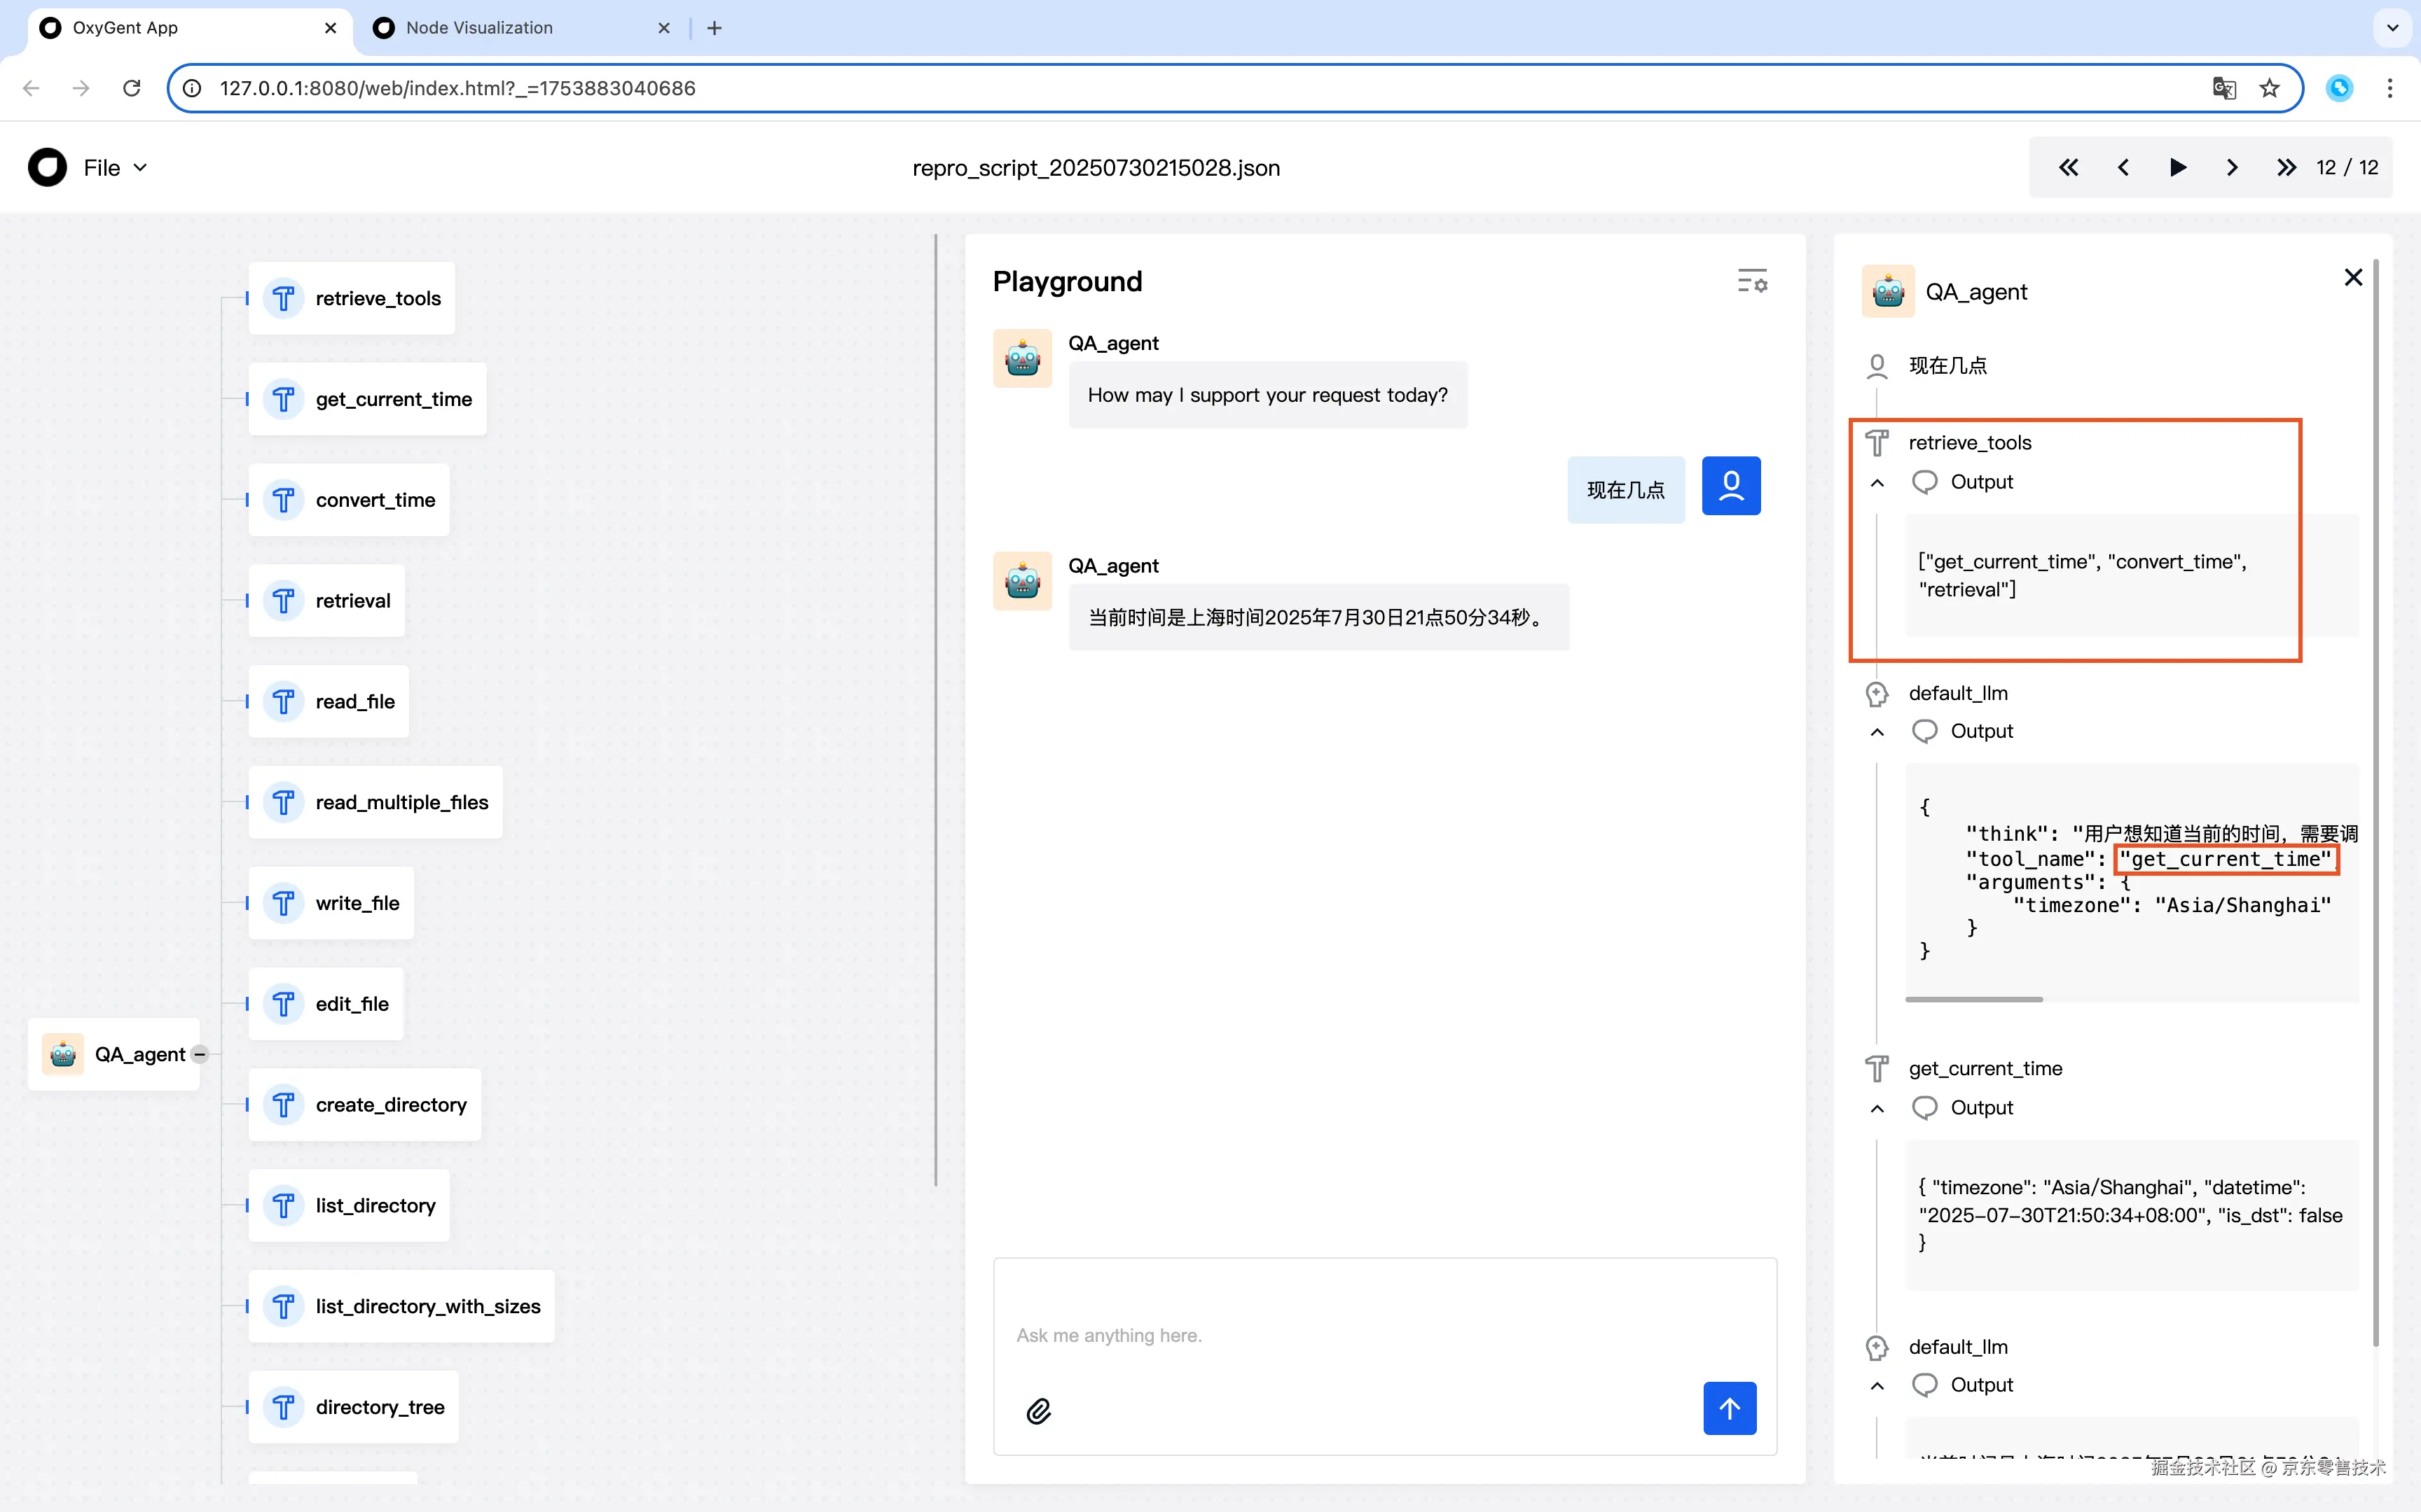The image size is (2421, 1512).
Task: Go to previous step arrow
Action: click(2123, 168)
